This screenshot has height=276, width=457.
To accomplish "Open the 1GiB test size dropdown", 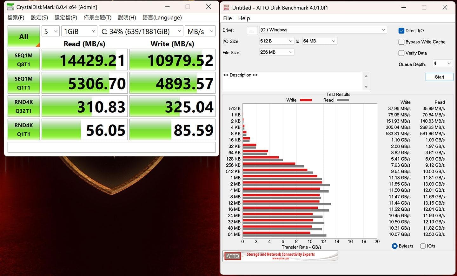I will coord(79,31).
